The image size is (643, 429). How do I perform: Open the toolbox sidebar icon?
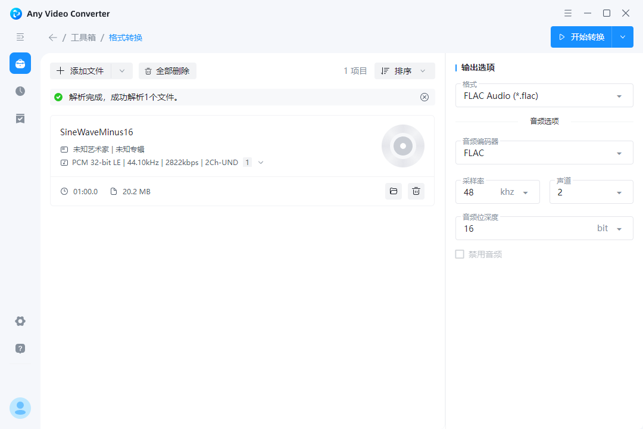20,63
